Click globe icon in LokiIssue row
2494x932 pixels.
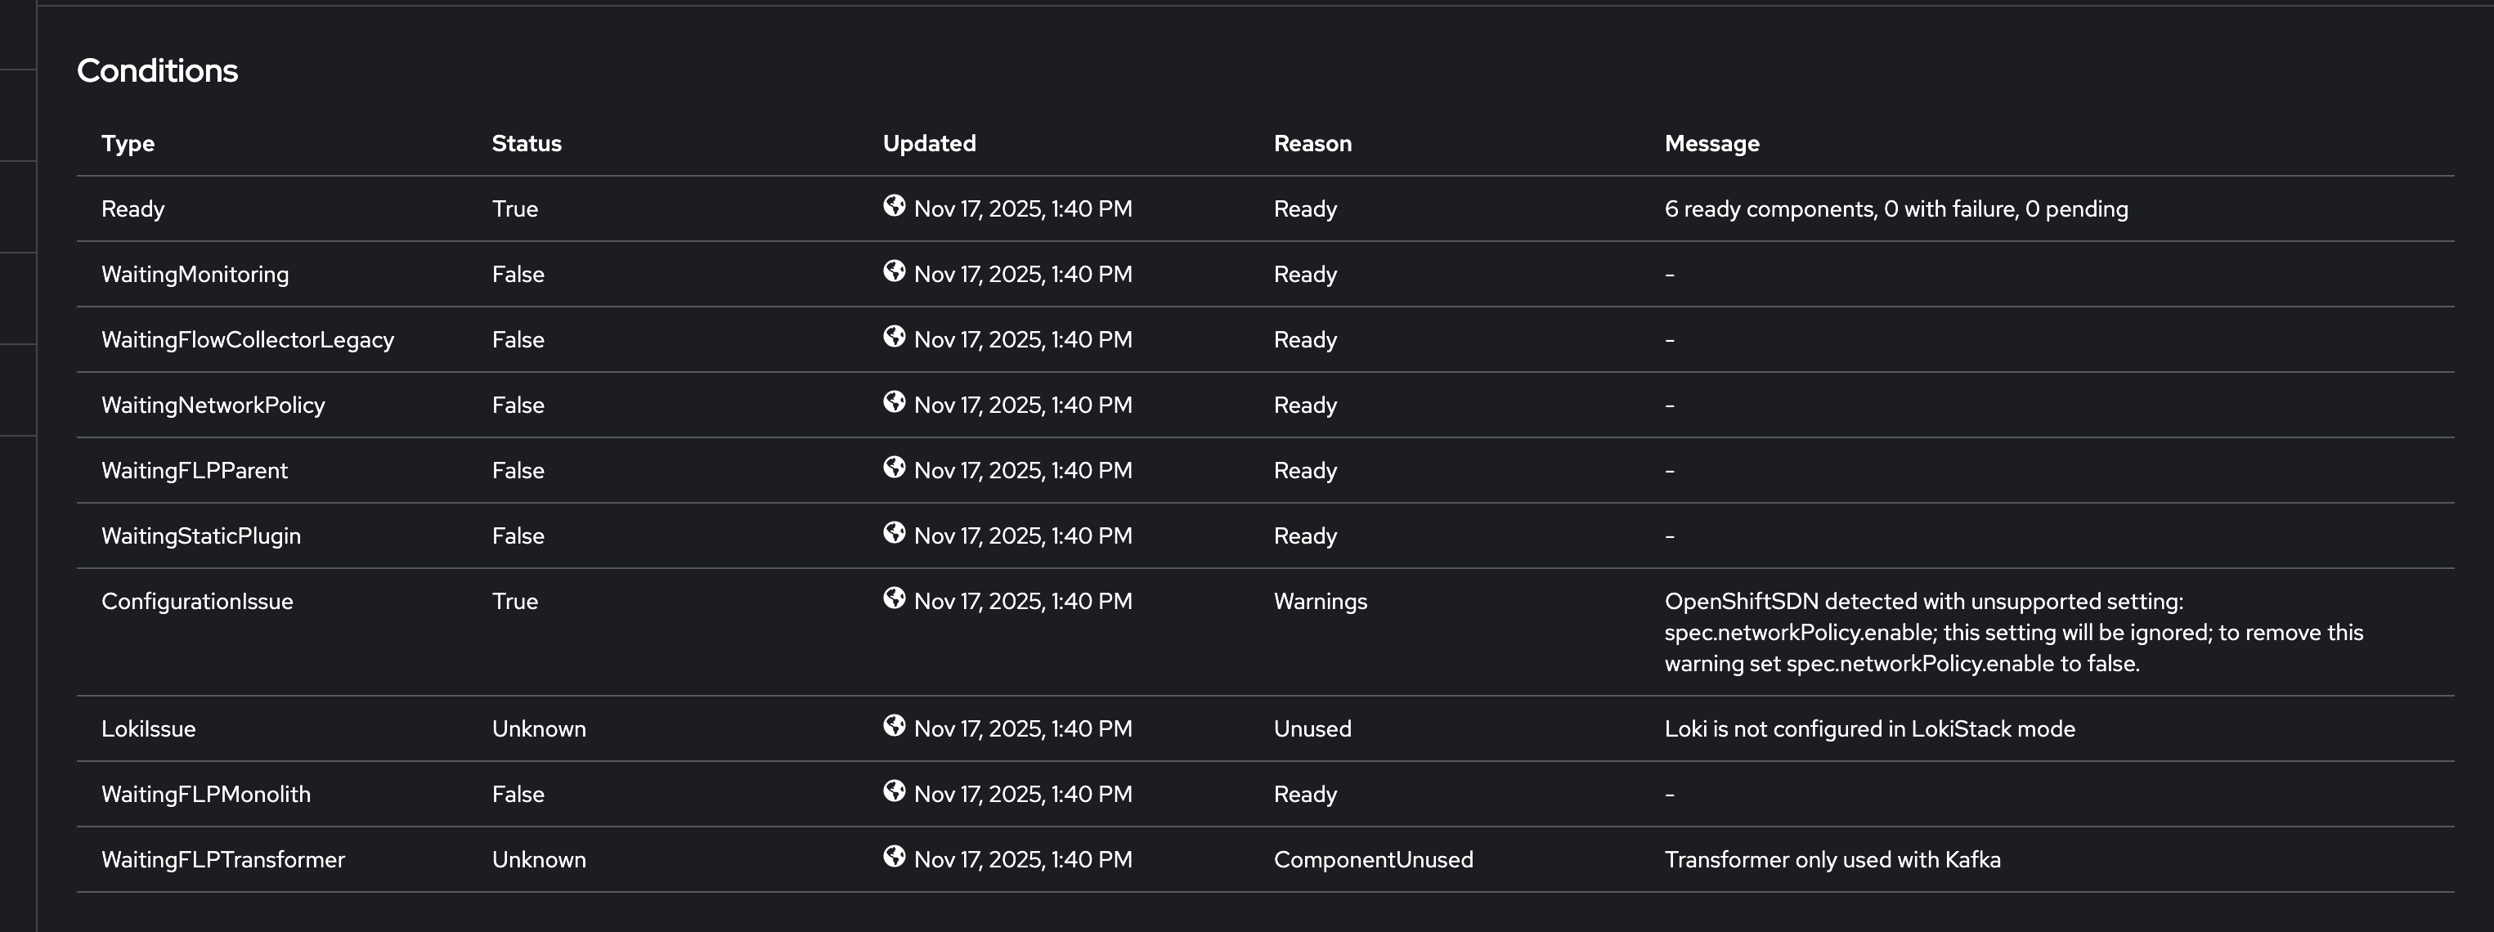tap(894, 725)
